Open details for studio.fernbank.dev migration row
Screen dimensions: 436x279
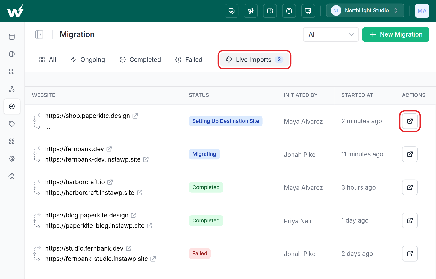[x=410, y=254]
